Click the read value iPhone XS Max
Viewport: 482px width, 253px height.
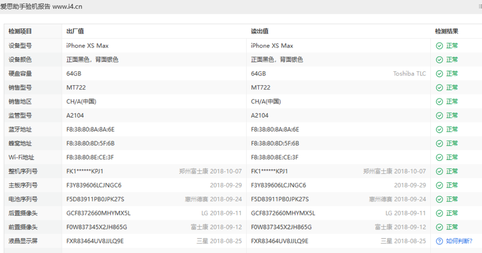coord(272,46)
